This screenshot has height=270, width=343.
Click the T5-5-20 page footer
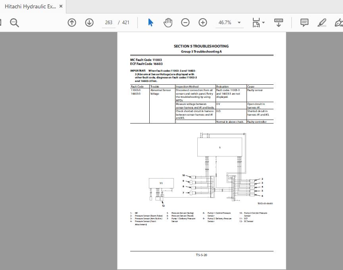[201, 255]
